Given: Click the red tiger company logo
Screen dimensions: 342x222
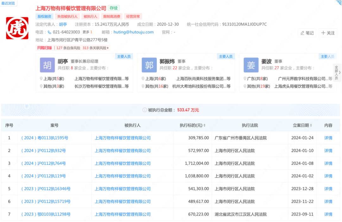Looking at the screenshot, I should pos(17,28).
